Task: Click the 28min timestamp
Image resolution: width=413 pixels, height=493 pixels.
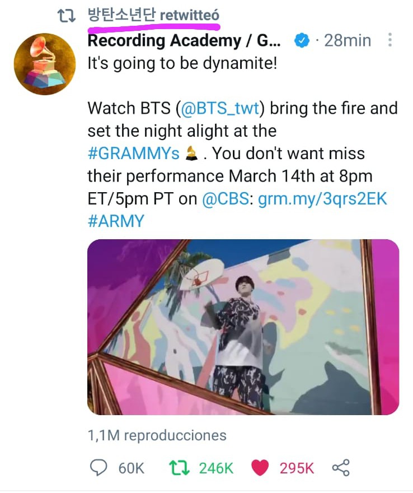Action: click(x=348, y=40)
